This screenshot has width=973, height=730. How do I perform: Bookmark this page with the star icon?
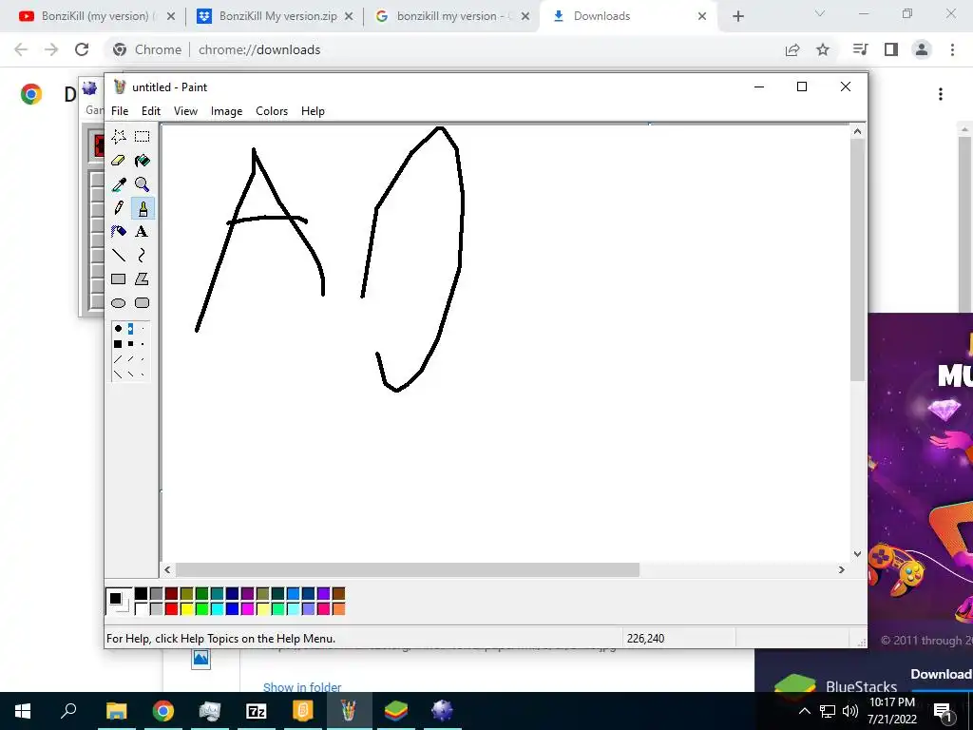click(823, 49)
